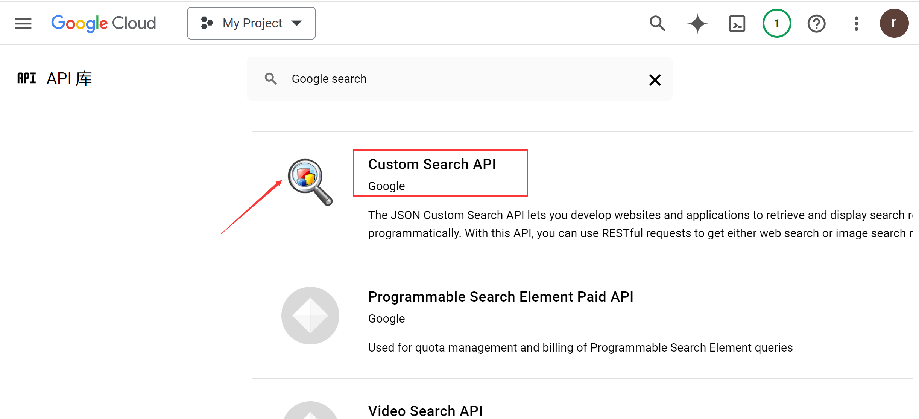Click into the API library search field
The height and width of the screenshot is (419, 919).
451,79
